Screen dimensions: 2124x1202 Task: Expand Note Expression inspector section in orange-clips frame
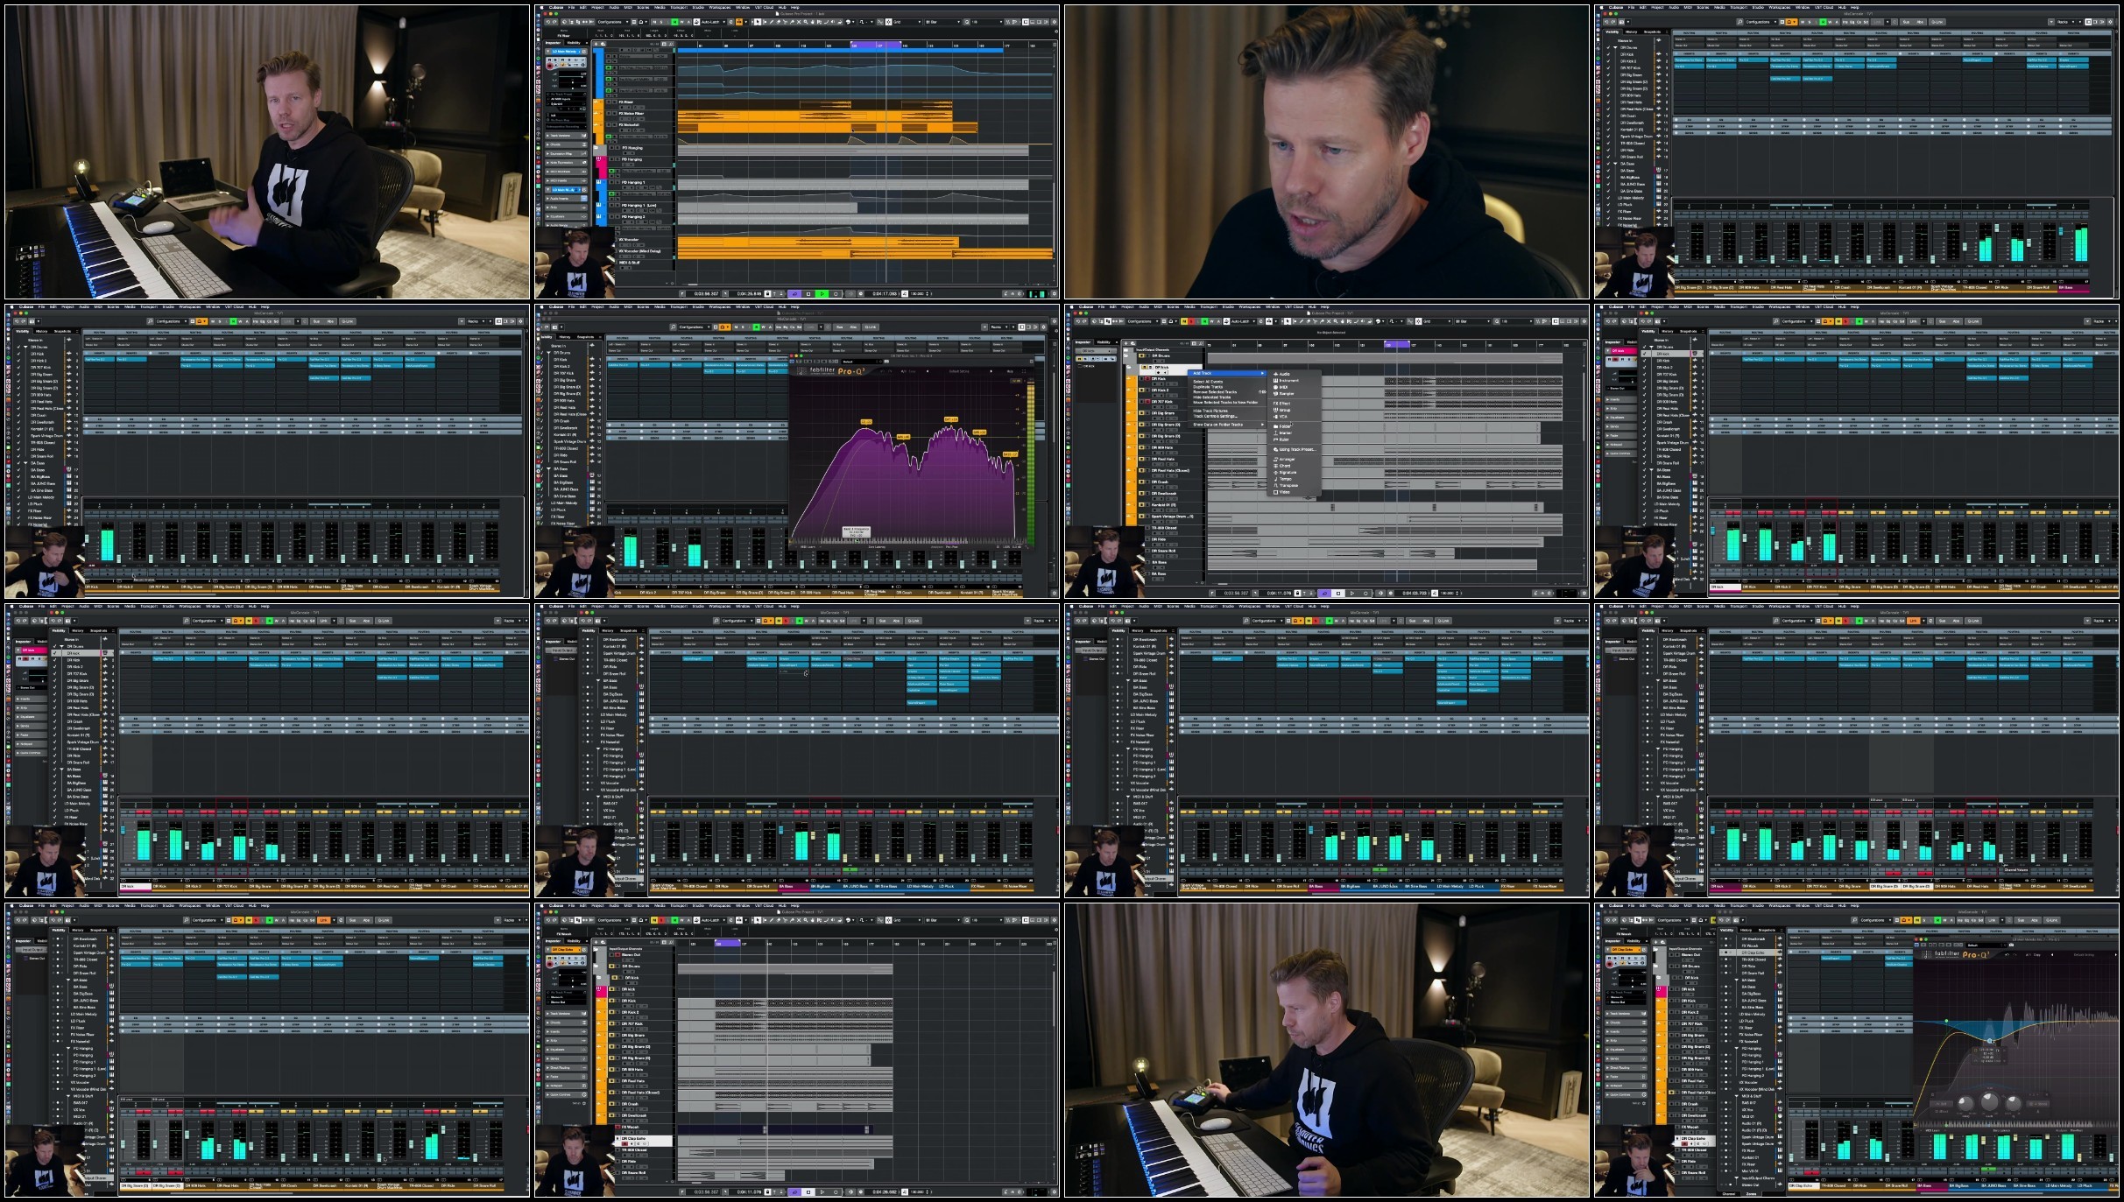[x=567, y=163]
